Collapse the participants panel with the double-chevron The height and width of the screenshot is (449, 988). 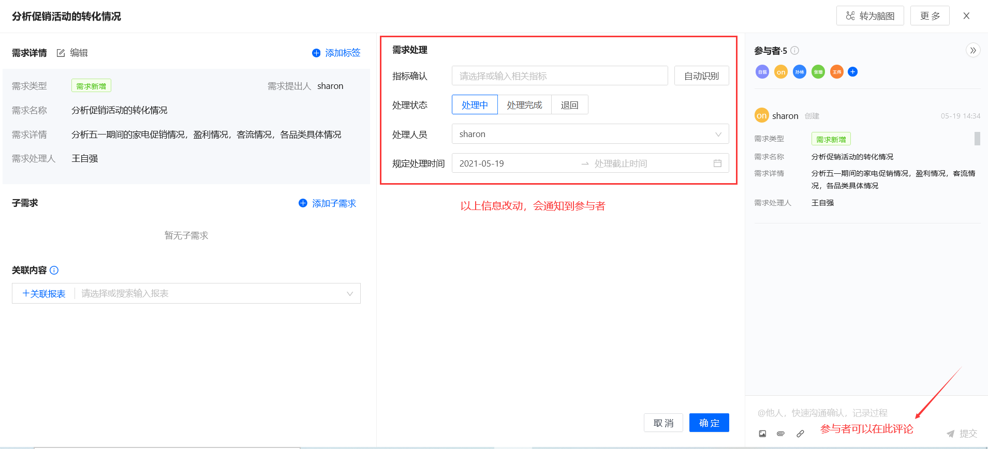973,50
